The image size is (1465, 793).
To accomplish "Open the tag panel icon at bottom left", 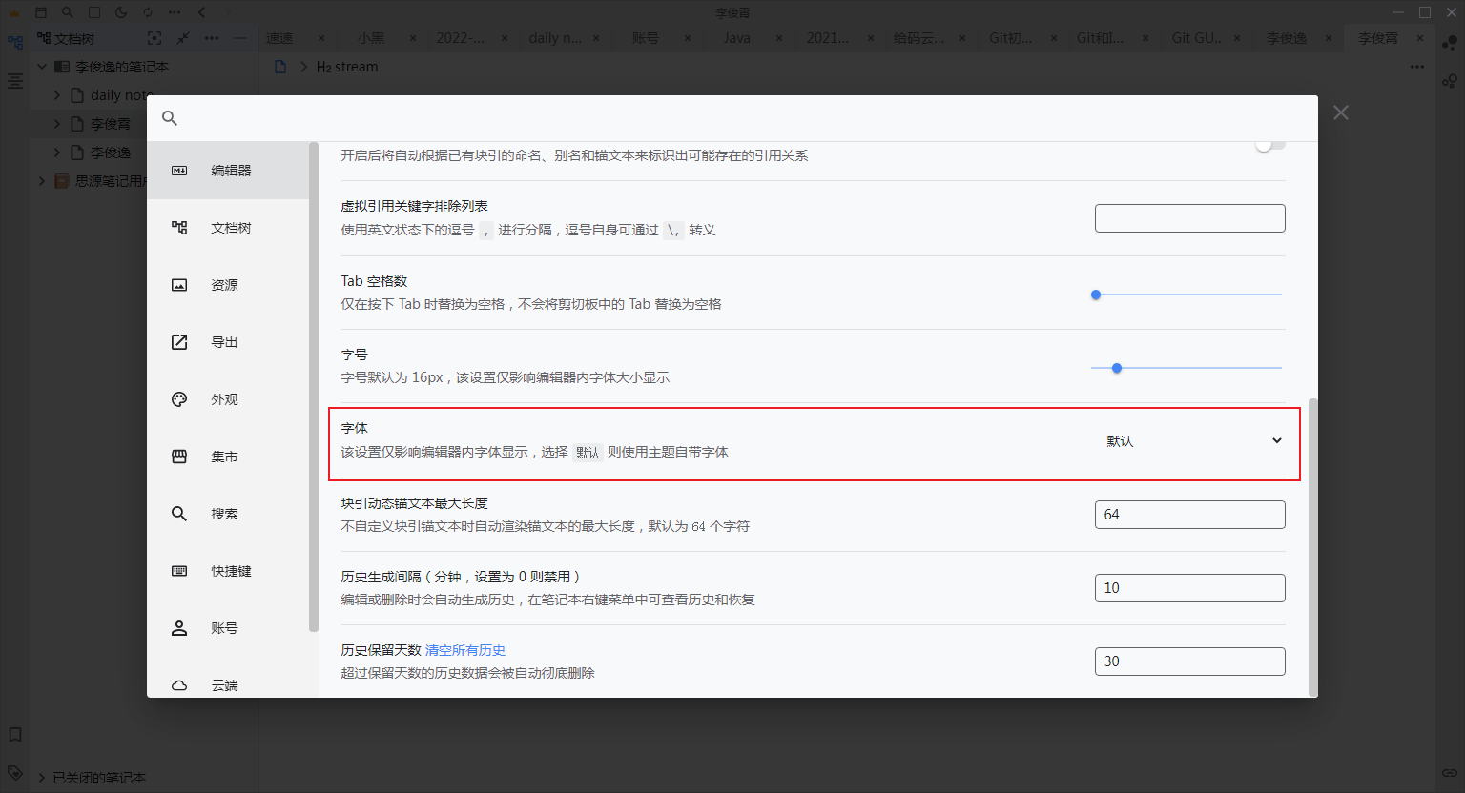I will coord(14,773).
